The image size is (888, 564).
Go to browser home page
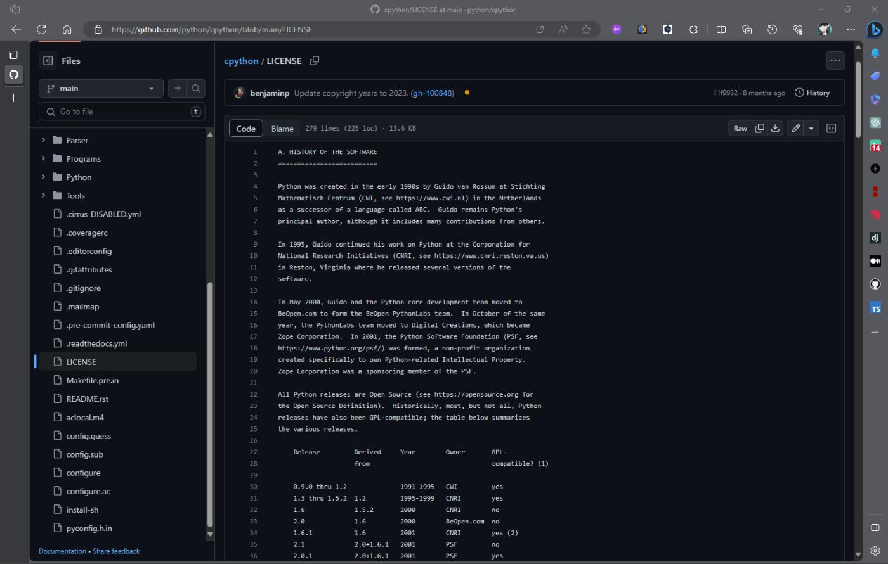tap(67, 29)
